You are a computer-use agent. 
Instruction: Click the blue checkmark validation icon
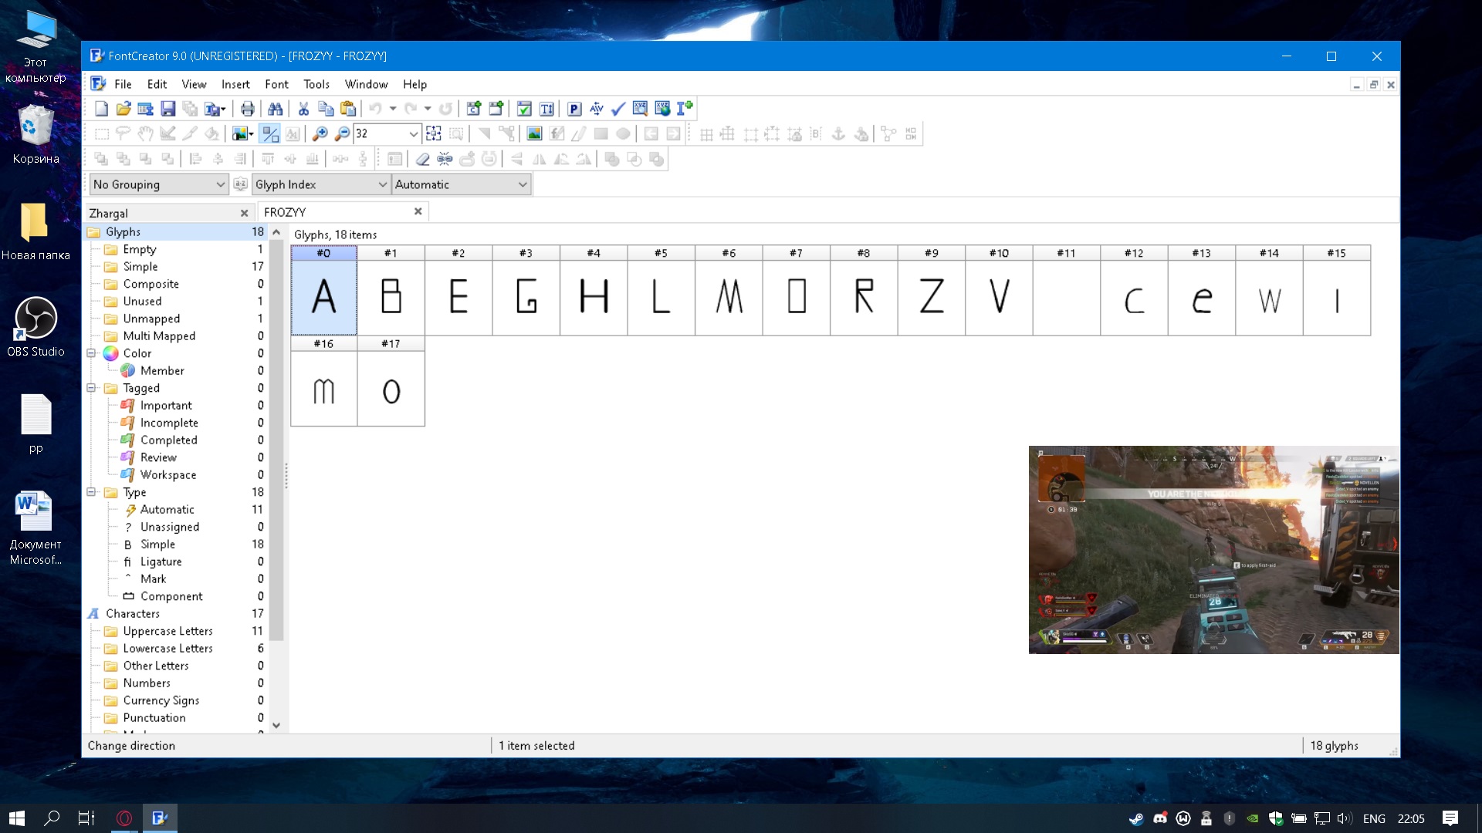[x=618, y=109]
